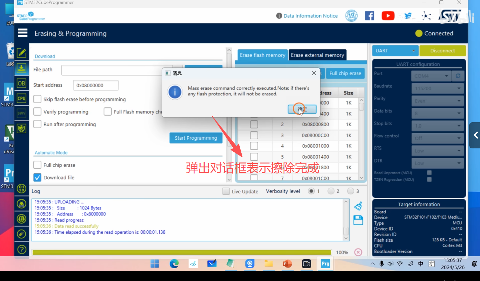Open the Data bits dropdown
This screenshot has height=281, width=480.
(438, 113)
